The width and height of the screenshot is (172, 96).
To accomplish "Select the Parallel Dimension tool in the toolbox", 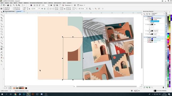I will 2,41.
